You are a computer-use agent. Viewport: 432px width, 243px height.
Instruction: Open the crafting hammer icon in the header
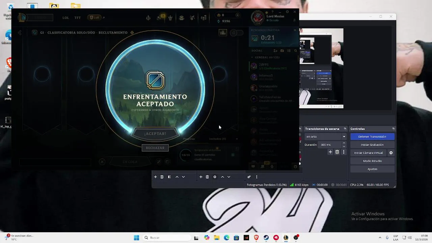(x=192, y=18)
